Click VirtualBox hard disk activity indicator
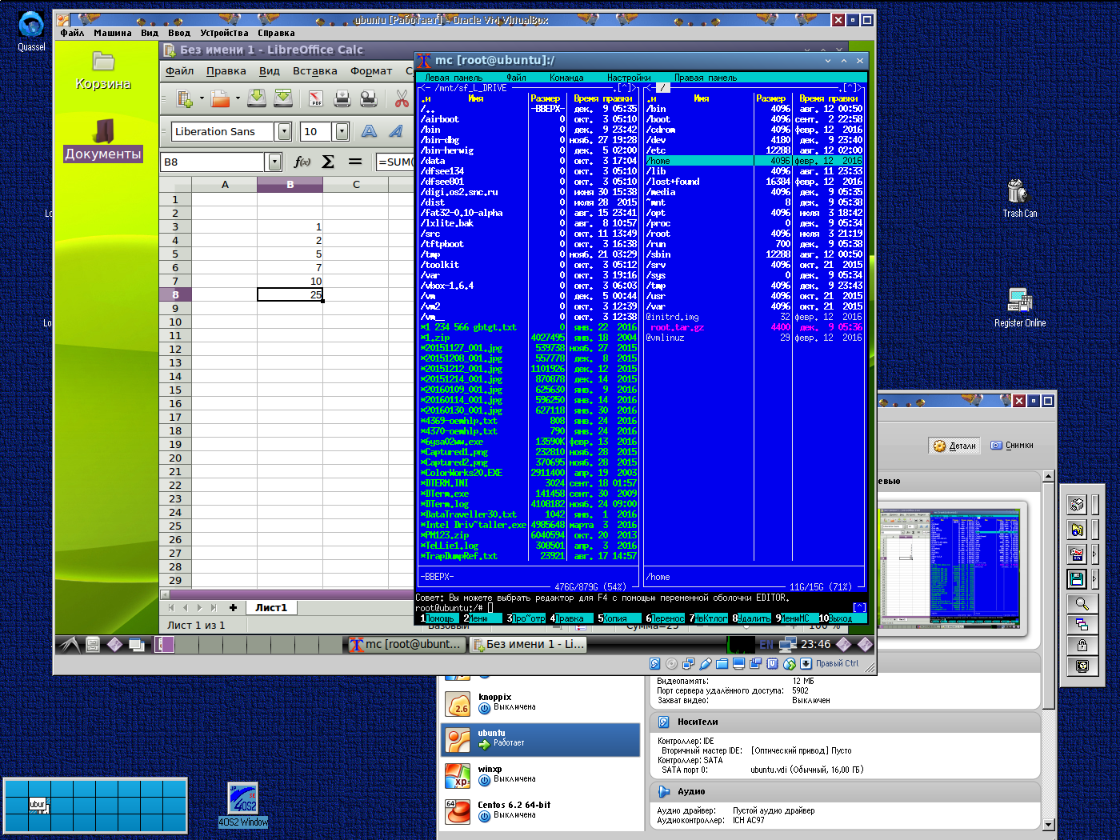Screen dimensions: 1120x840 coord(655,664)
